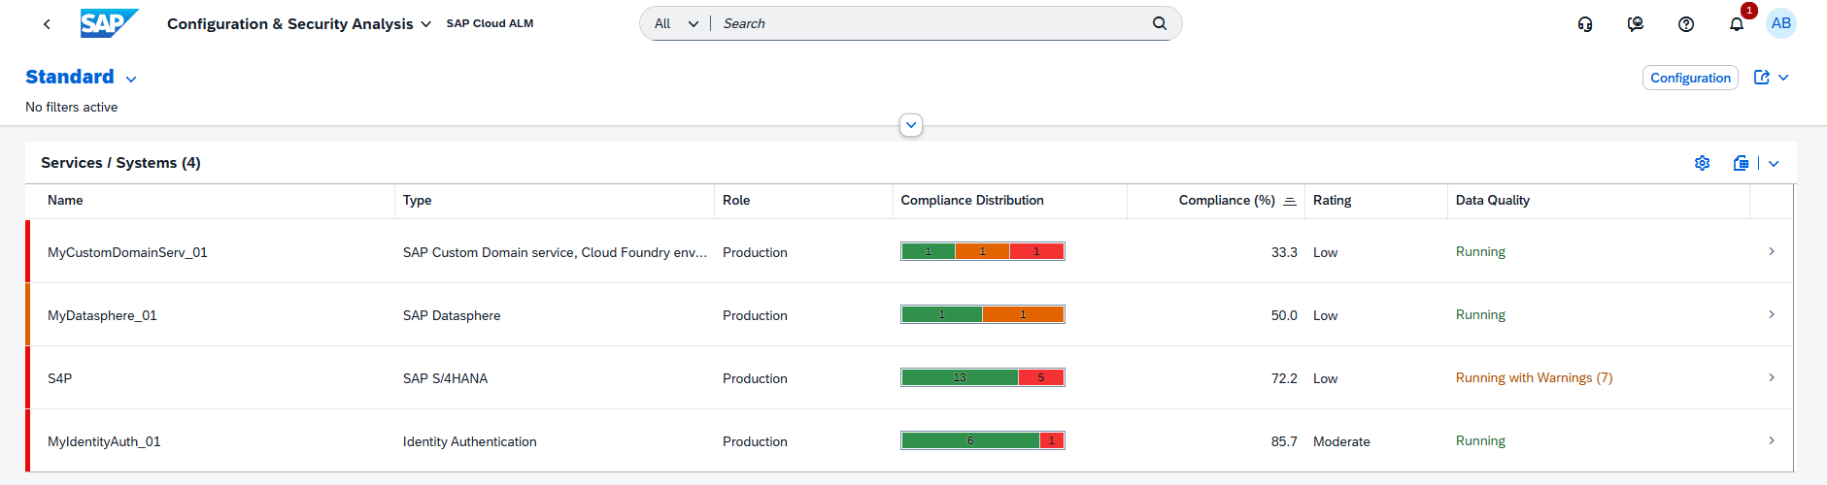Image resolution: width=1827 pixels, height=485 pixels.
Task: Click the SAP logo
Action: click(x=108, y=23)
